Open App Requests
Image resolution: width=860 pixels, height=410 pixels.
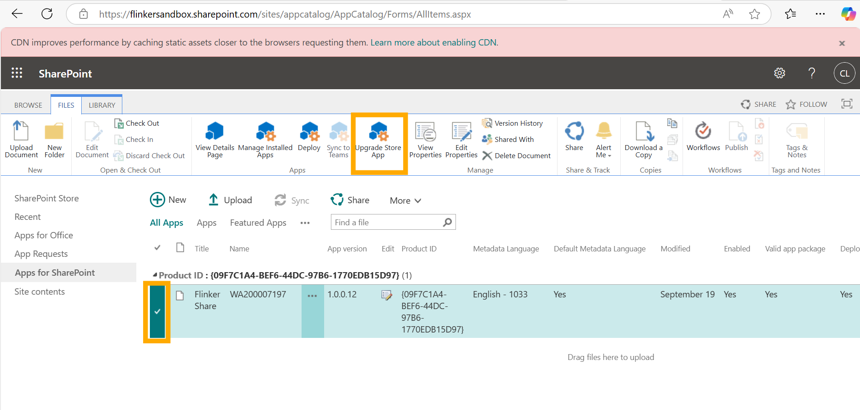click(x=41, y=254)
